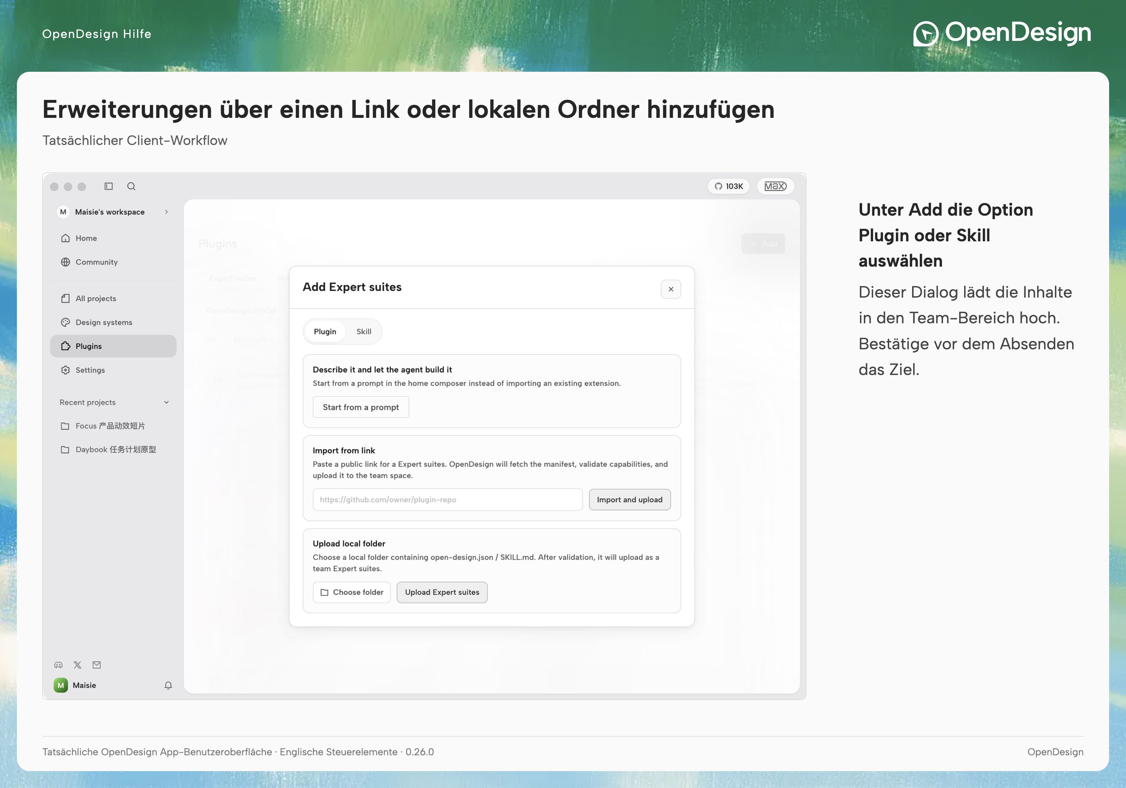The height and width of the screenshot is (788, 1126).
Task: Open Design systems
Action: point(113,322)
